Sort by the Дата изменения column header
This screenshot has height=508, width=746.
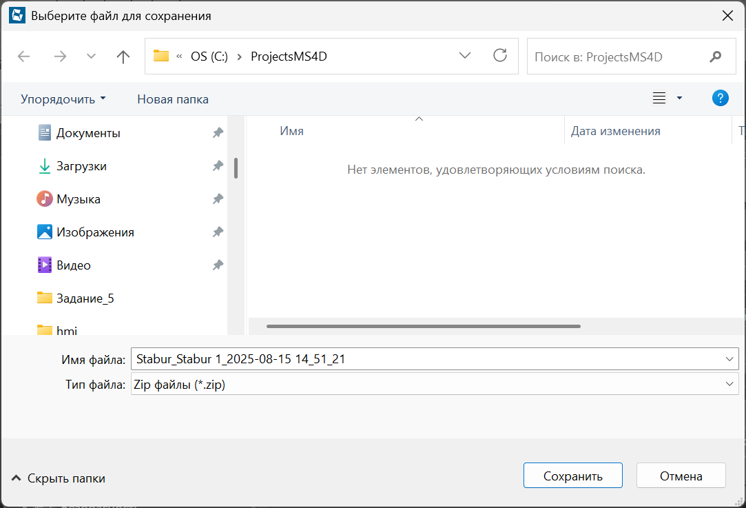[x=616, y=131]
